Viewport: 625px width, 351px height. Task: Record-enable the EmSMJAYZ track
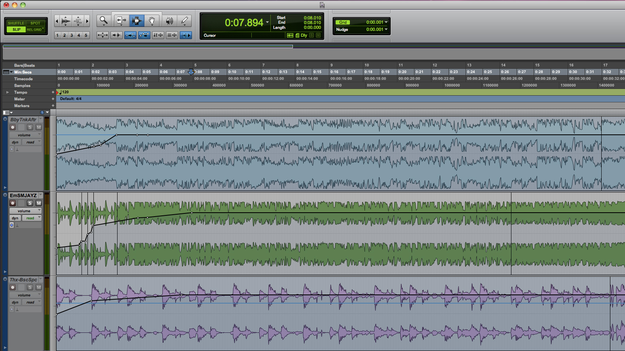click(x=13, y=203)
